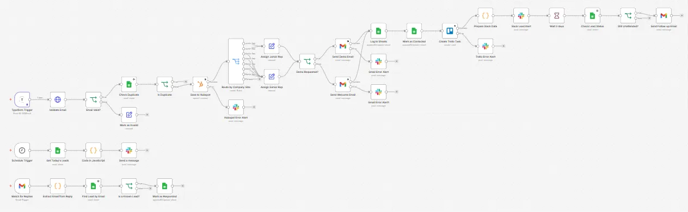Open the Mark as Contacted sheets node
Screen dimensions: 688x212
414,31
